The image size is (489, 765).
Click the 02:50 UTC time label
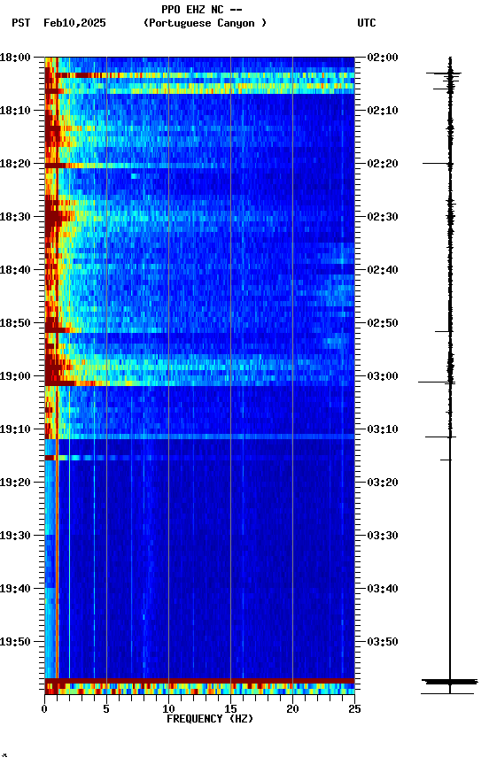[383, 323]
